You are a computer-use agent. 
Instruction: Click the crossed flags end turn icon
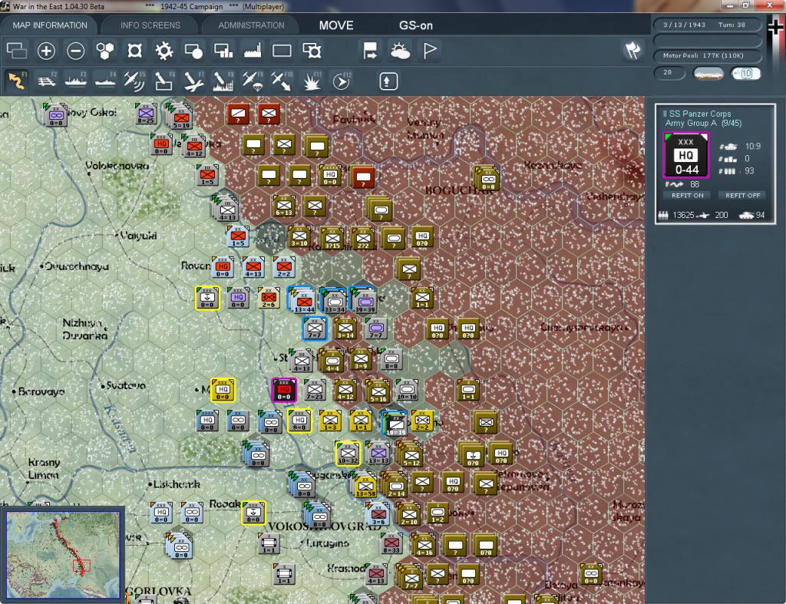[x=632, y=50]
